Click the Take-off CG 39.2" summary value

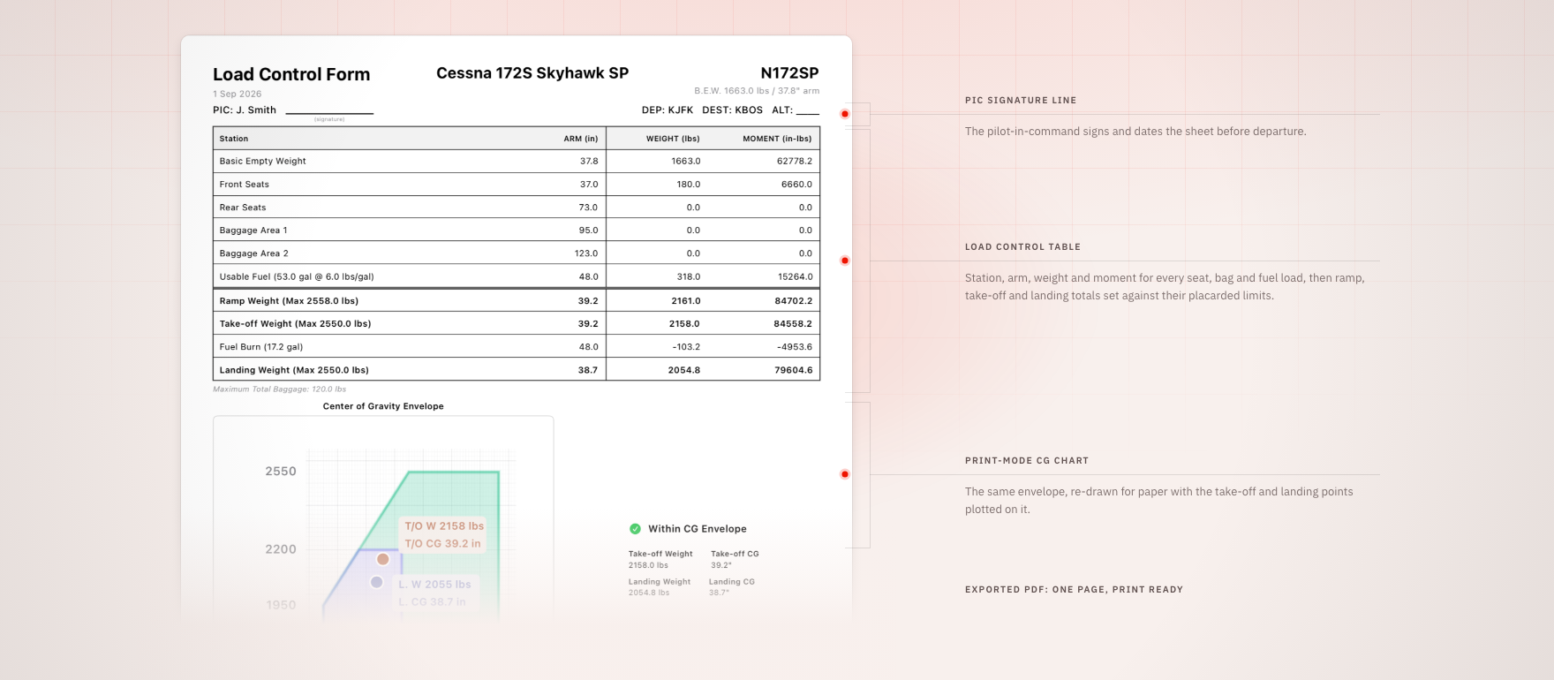[x=721, y=565]
